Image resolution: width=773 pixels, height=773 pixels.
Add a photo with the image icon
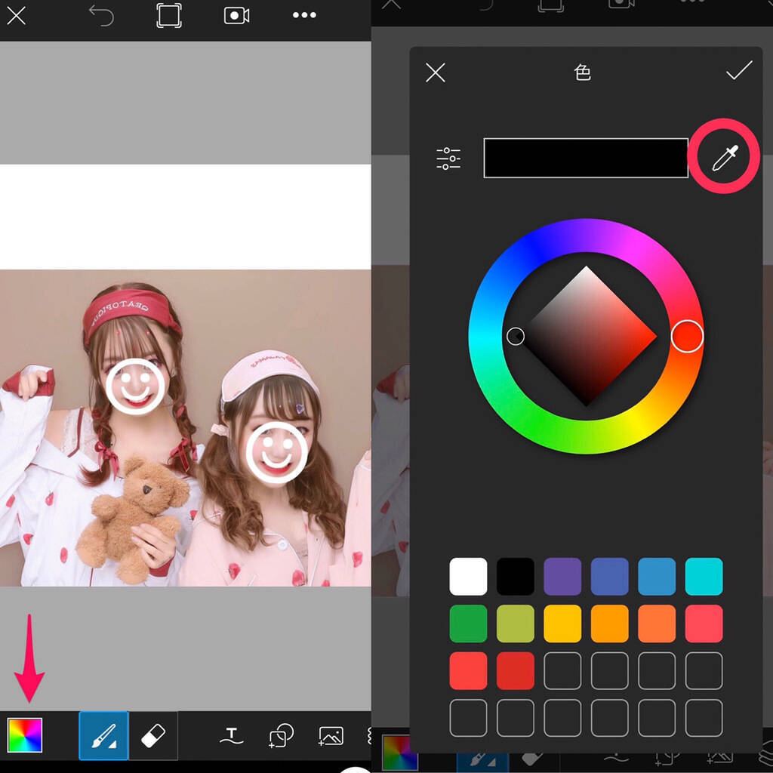click(331, 735)
